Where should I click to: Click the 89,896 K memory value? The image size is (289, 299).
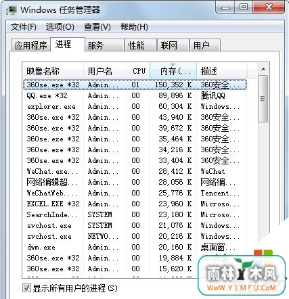coord(175,95)
